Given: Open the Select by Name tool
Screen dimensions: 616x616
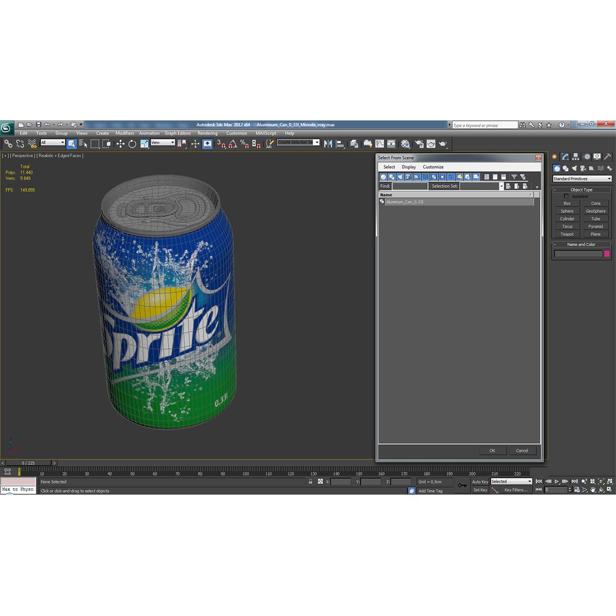Looking at the screenshot, I should (x=83, y=144).
